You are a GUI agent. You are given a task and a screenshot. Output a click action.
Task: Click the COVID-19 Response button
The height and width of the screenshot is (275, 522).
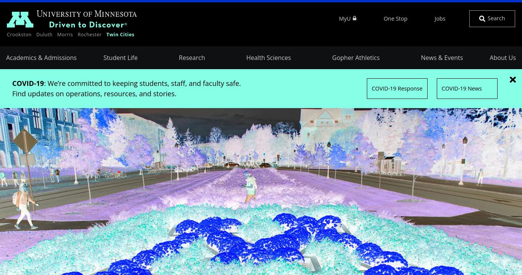coord(397,89)
